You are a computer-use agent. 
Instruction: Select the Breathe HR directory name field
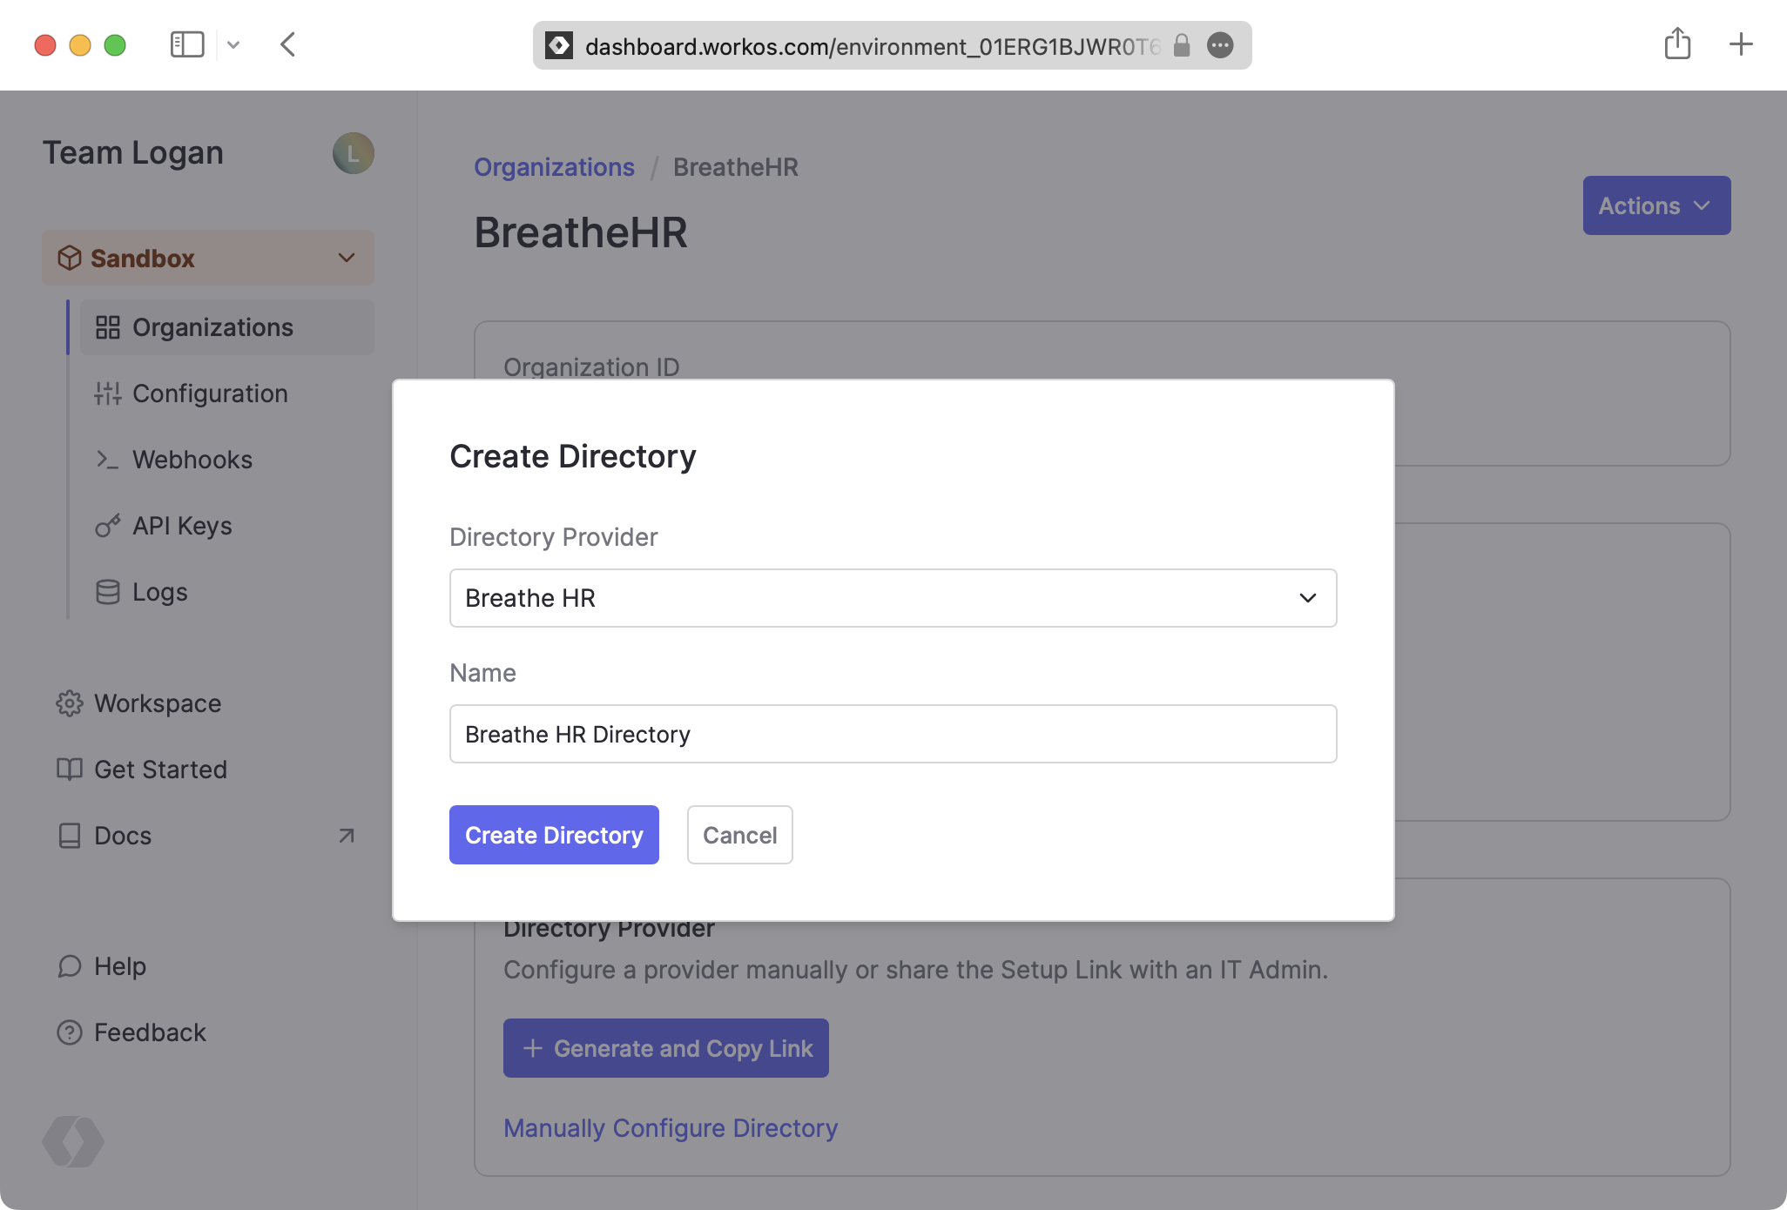click(893, 735)
